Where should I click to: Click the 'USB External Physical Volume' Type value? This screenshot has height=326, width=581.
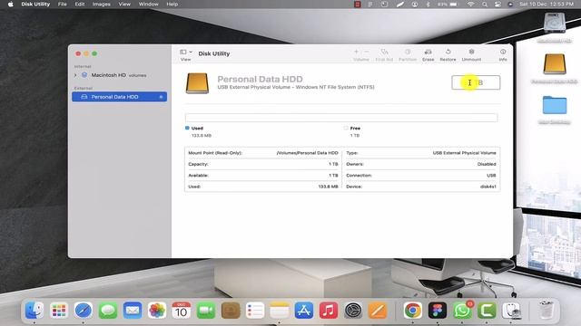tap(464, 153)
